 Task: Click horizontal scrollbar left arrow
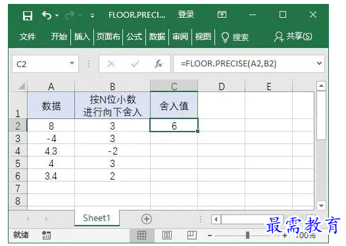point(216,219)
